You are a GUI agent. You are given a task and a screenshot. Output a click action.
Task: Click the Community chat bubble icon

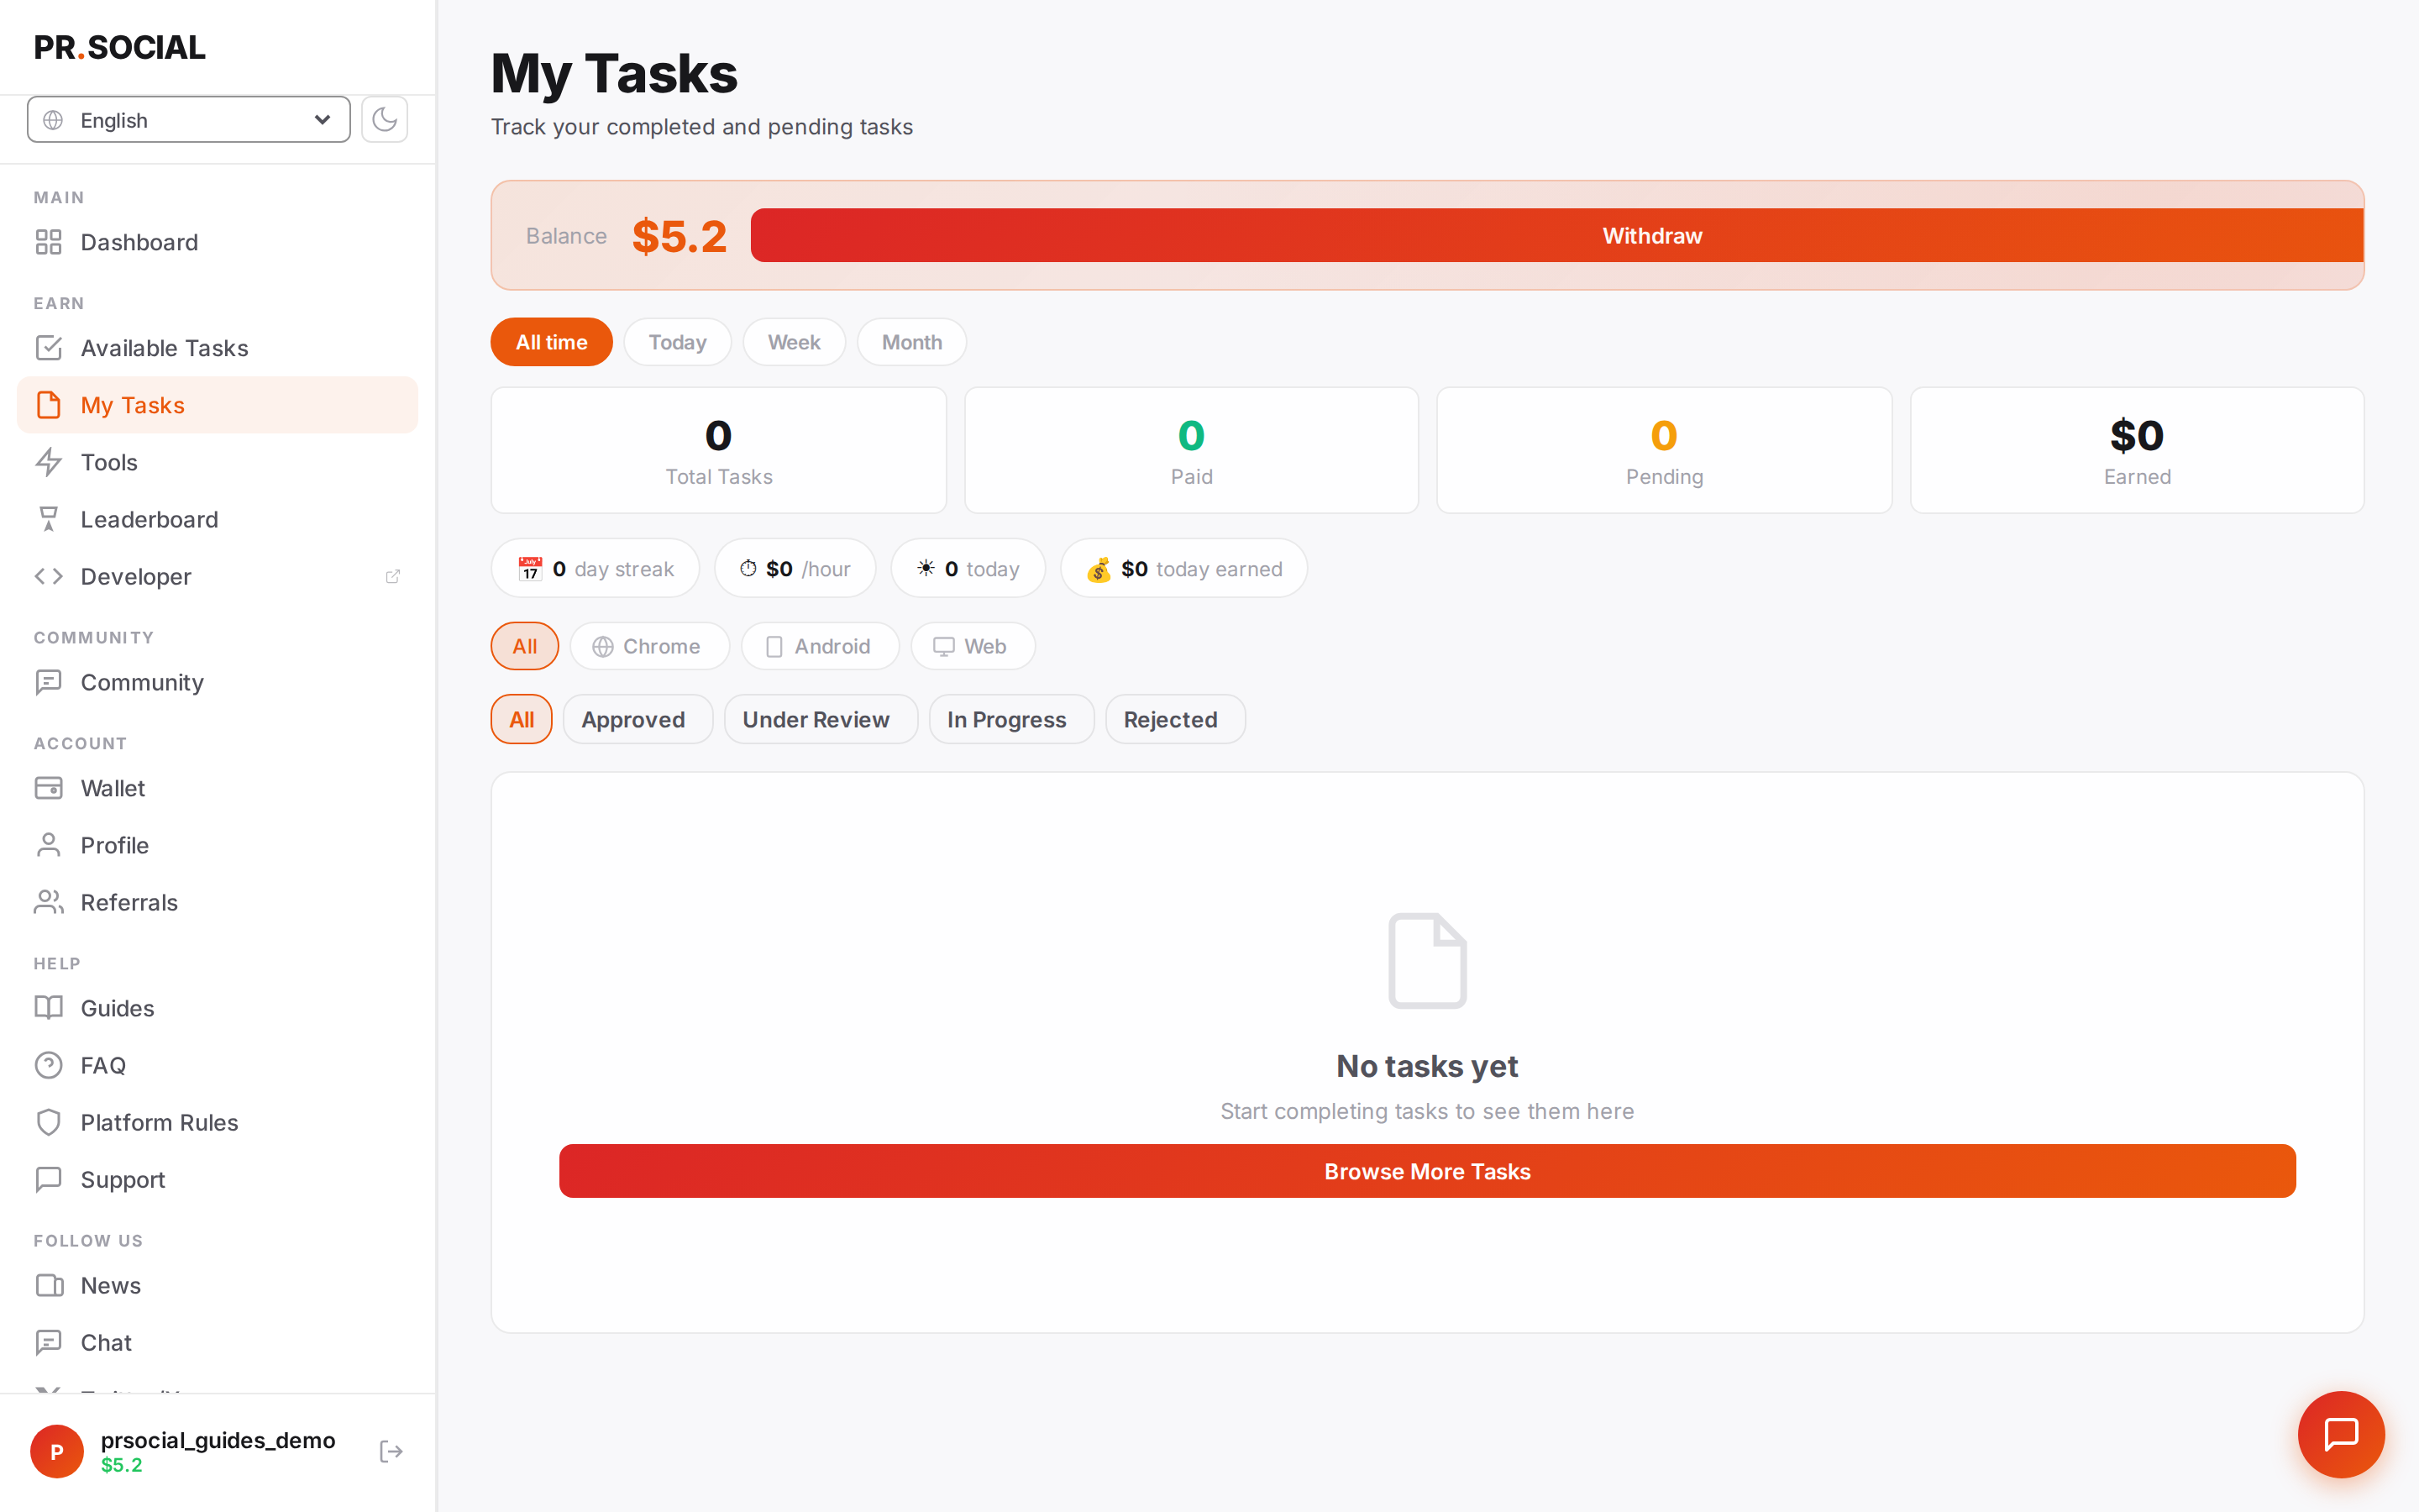[48, 682]
